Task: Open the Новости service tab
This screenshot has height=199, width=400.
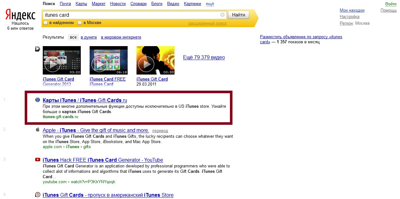Action: (x=118, y=4)
